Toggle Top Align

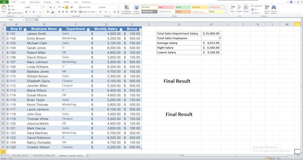[59, 7]
